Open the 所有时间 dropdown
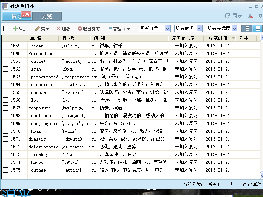 (188, 29)
